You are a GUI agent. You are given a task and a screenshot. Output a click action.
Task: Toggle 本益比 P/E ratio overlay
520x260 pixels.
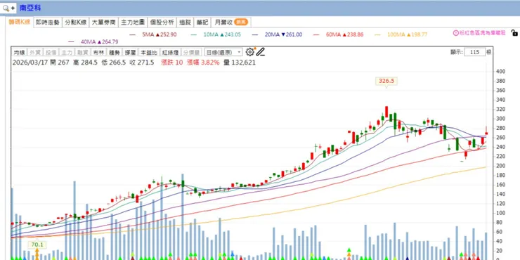[x=148, y=53]
